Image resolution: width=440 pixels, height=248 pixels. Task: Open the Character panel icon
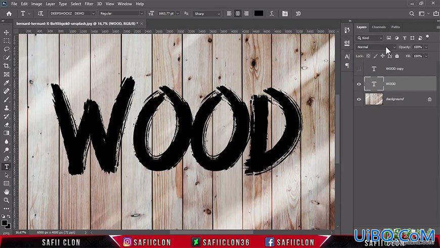(347, 57)
